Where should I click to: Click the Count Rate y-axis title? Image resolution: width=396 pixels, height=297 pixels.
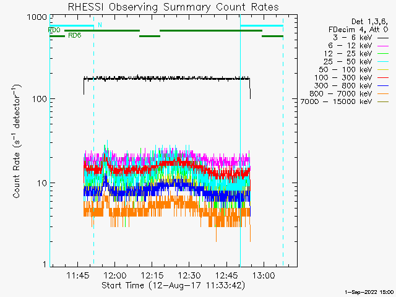tap(17, 141)
